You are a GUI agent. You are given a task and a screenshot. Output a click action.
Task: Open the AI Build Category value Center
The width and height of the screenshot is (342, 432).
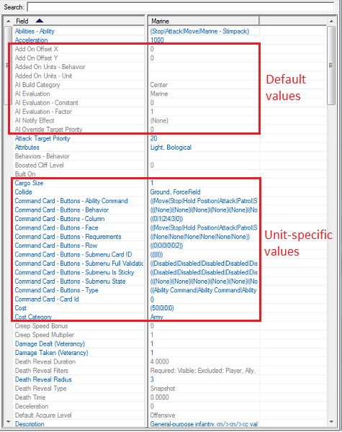coord(158,85)
